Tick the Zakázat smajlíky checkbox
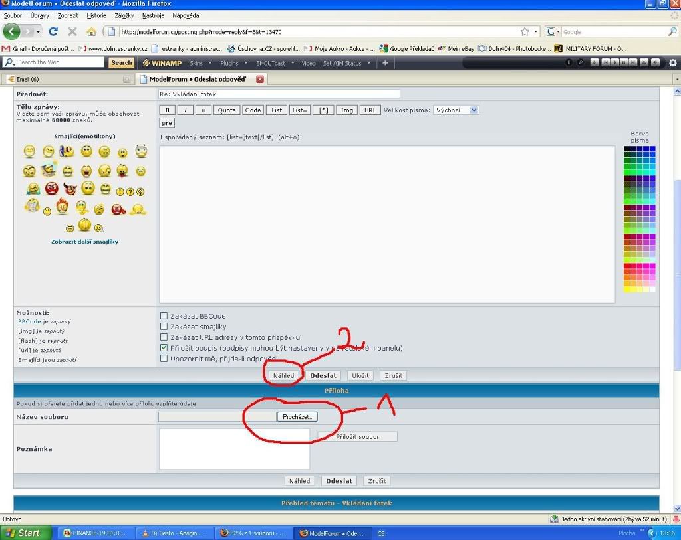This screenshot has width=681, height=540. click(x=164, y=327)
